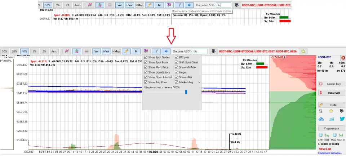Click the Cancel buy button
The image size is (346, 156).
(331, 84)
